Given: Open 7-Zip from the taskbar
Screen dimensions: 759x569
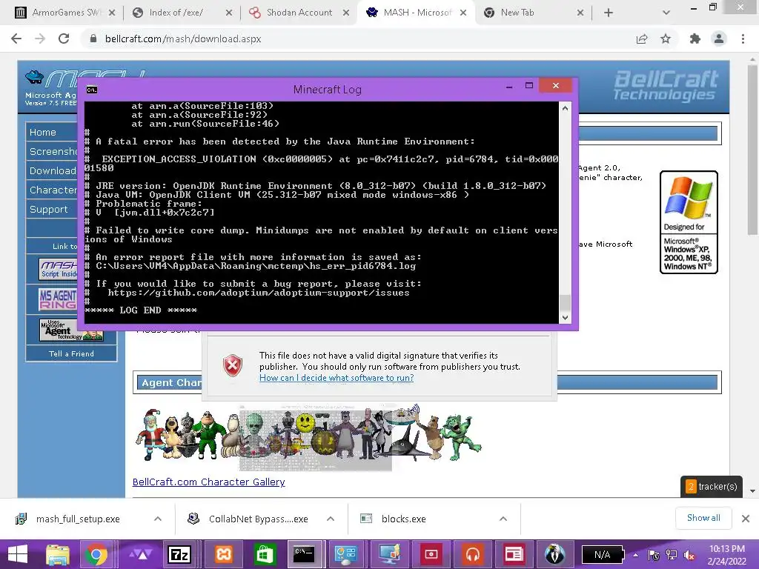Looking at the screenshot, I should click(179, 554).
